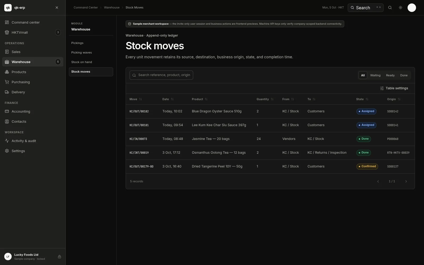This screenshot has width=424, height=265.
Task: Go to the next page of records
Action: 406,181
